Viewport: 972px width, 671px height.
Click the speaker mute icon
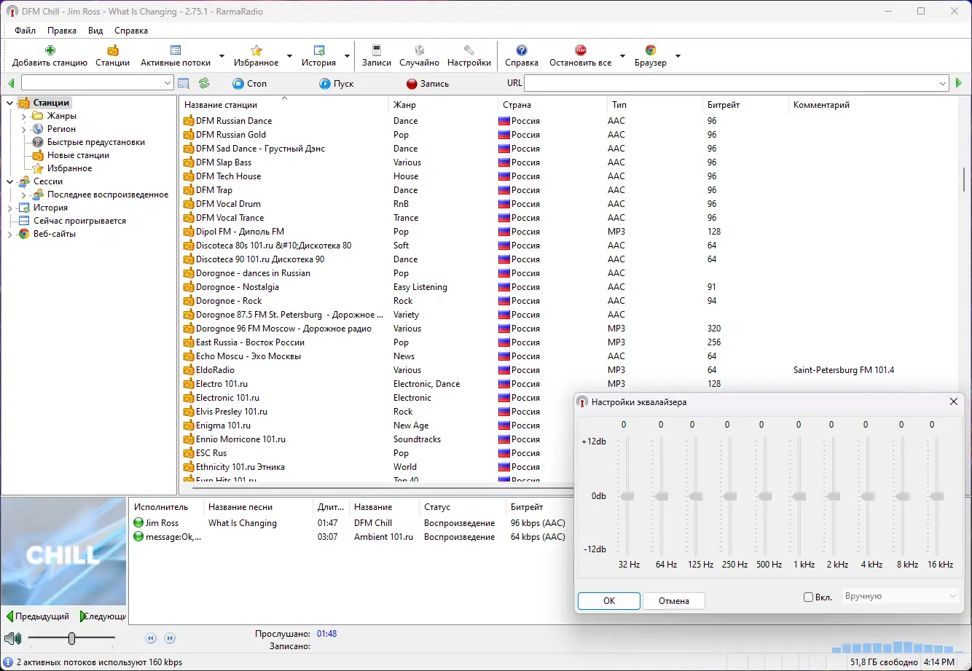[x=12, y=639]
